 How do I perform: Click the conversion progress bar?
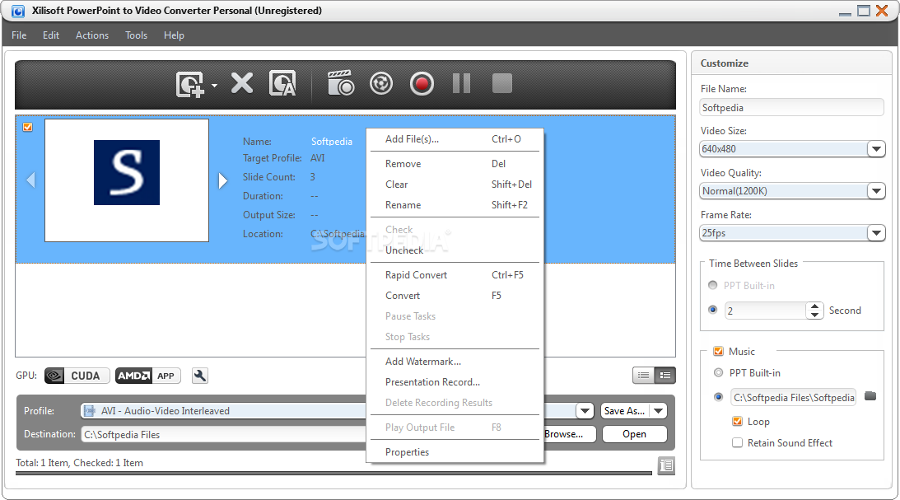[x=333, y=474]
